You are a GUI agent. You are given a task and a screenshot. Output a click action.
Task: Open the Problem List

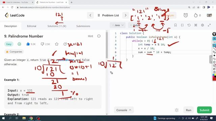108,15
